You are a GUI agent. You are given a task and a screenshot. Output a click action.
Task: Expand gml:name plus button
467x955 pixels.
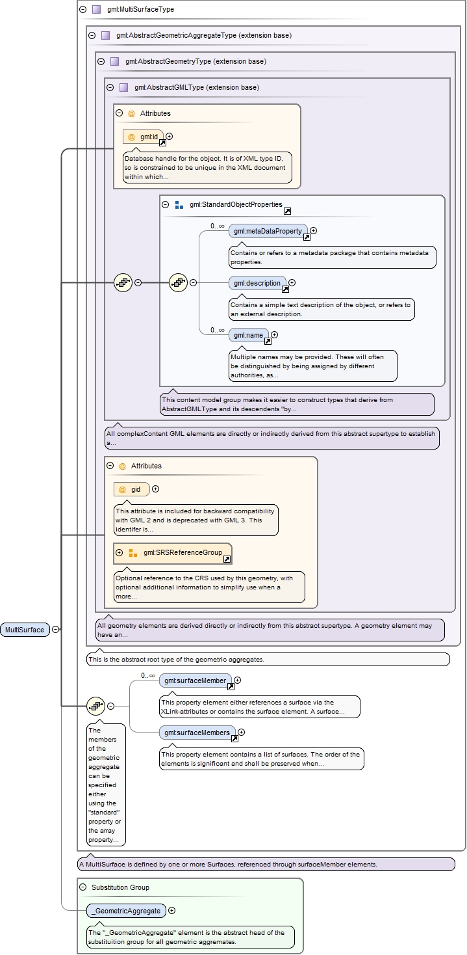pyautogui.click(x=274, y=335)
